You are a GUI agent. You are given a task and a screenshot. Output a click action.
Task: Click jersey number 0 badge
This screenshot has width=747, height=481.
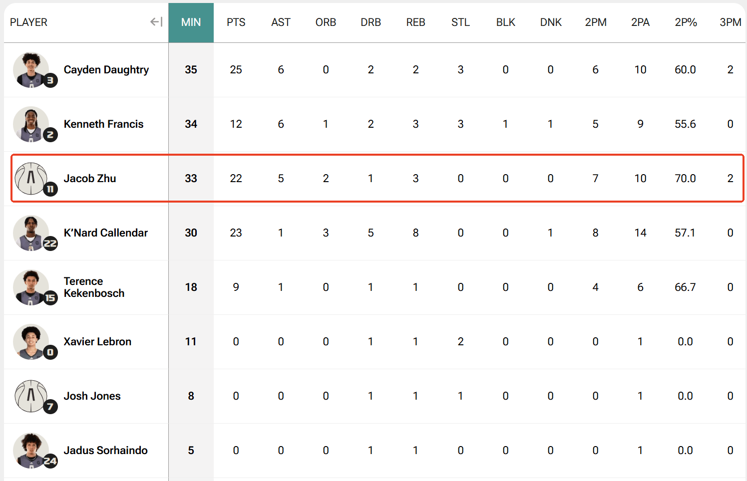[x=50, y=352]
